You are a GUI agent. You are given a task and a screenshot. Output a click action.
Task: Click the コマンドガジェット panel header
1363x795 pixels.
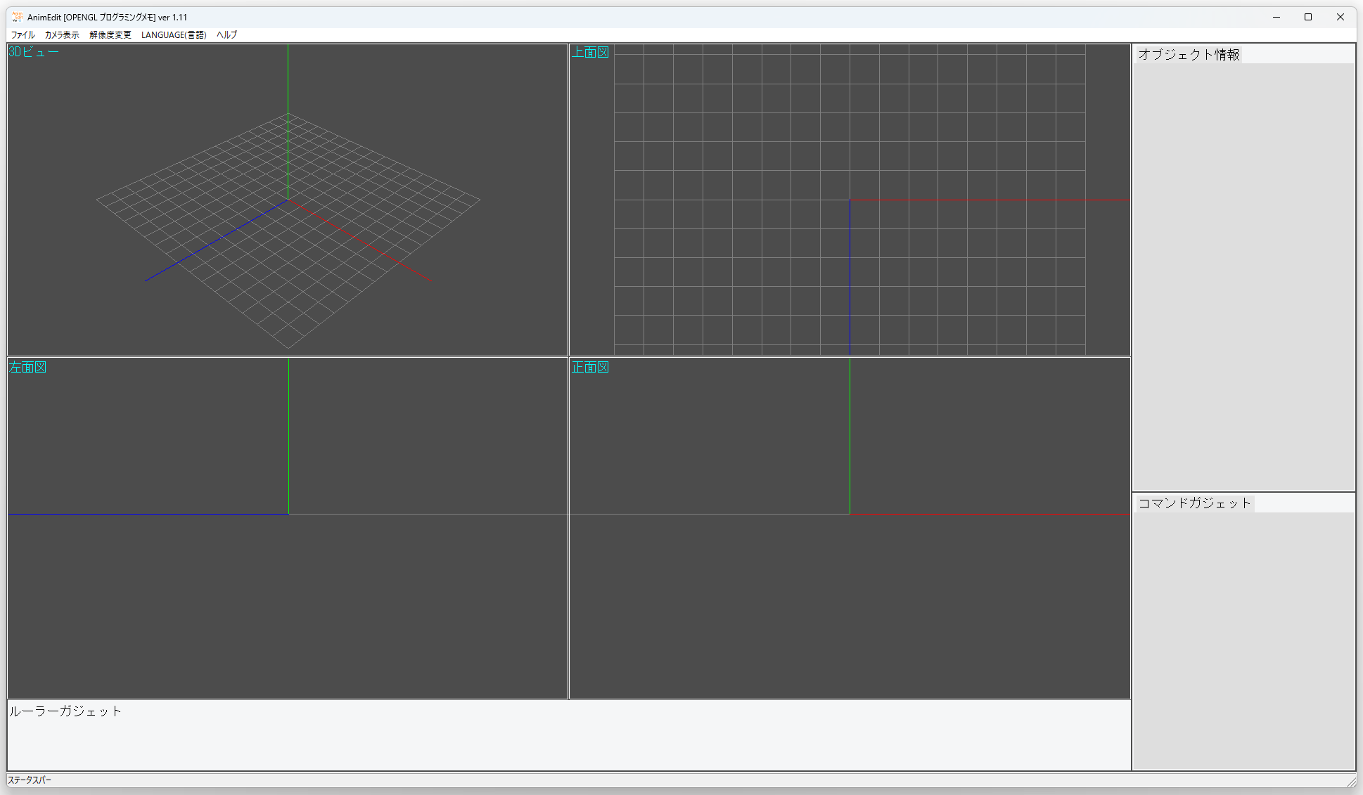(x=1194, y=503)
